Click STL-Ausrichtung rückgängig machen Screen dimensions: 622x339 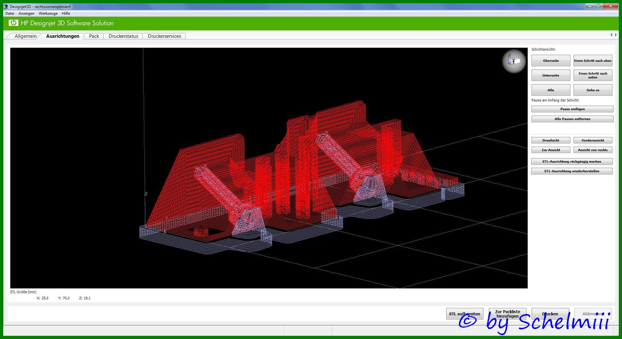[x=572, y=161]
